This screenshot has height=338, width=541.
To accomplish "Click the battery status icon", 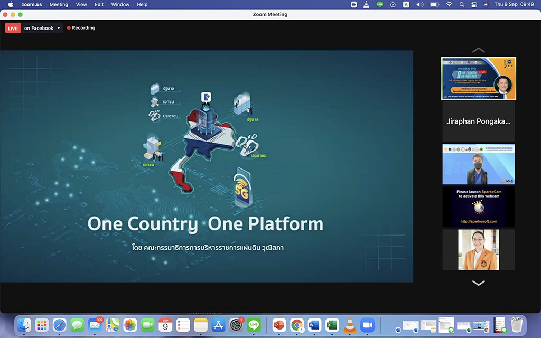I will coord(434,4).
